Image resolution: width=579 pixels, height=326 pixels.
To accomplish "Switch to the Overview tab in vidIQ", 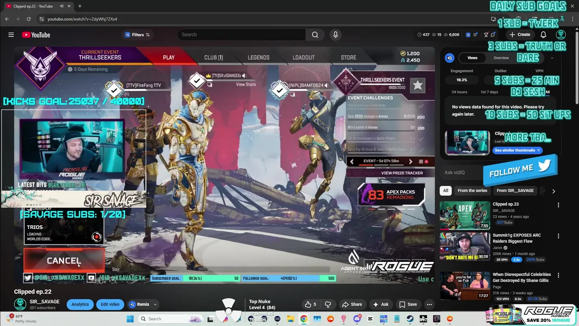I will coord(501,58).
